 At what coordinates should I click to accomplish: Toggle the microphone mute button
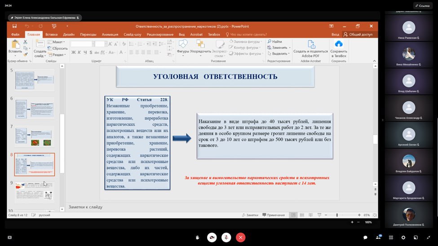pyautogui.click(x=226, y=237)
